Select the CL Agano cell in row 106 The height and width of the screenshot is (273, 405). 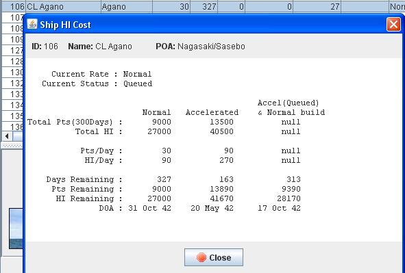coord(63,6)
